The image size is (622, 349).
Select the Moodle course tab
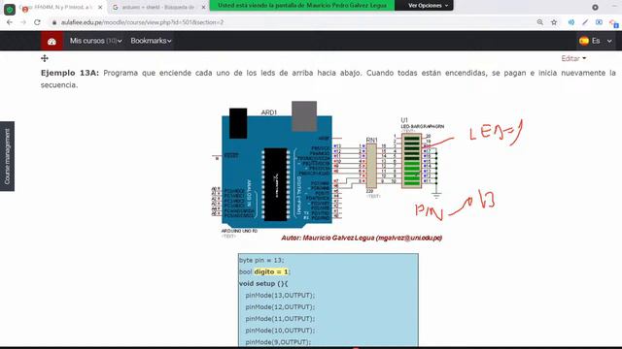(58, 7)
